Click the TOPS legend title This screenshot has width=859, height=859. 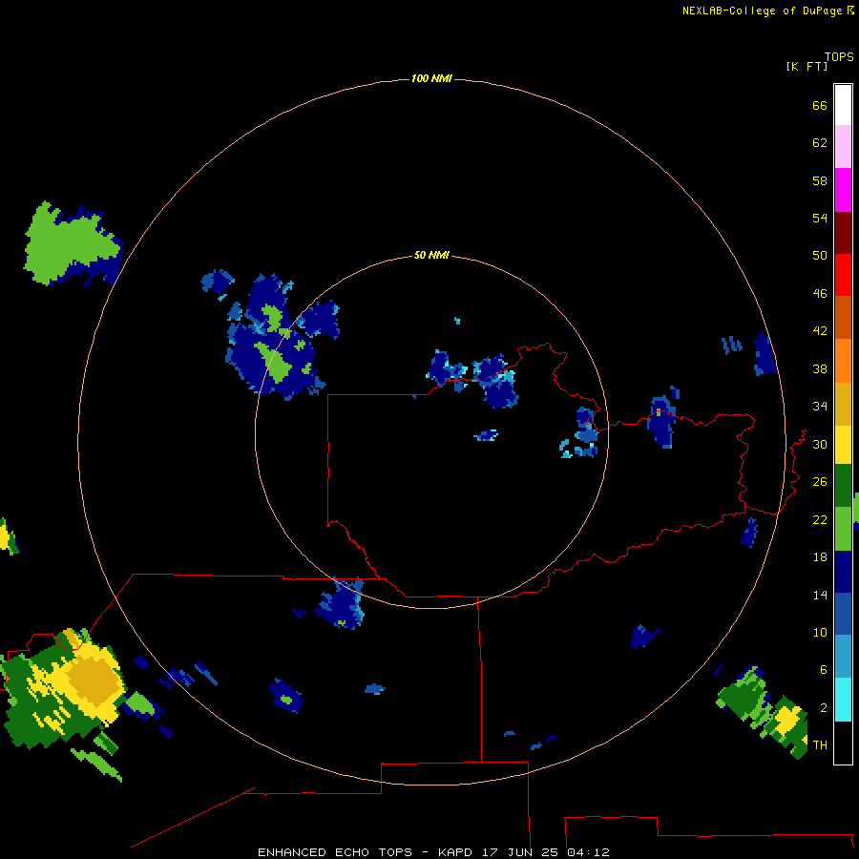839,56
